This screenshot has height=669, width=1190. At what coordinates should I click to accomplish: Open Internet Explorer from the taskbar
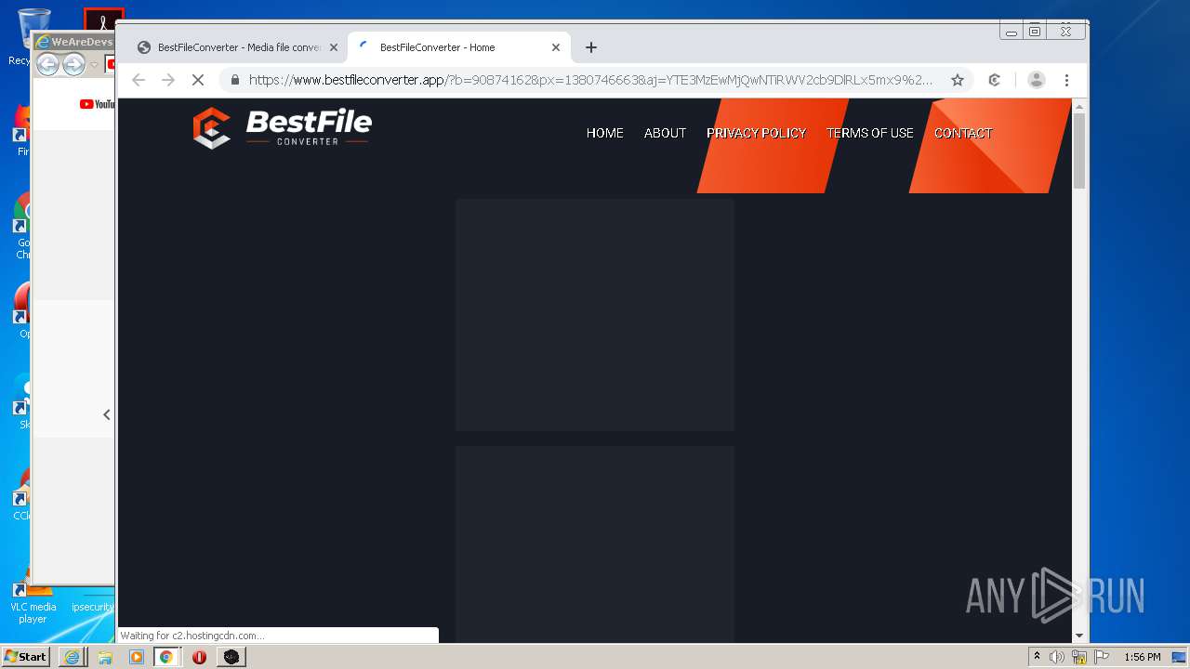72,657
